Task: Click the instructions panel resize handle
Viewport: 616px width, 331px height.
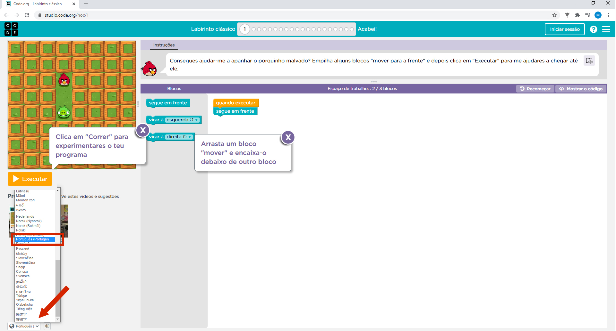Action: (x=374, y=81)
